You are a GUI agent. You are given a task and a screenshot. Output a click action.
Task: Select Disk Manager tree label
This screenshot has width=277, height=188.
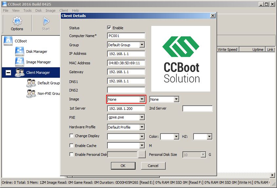pyautogui.click(x=37, y=52)
